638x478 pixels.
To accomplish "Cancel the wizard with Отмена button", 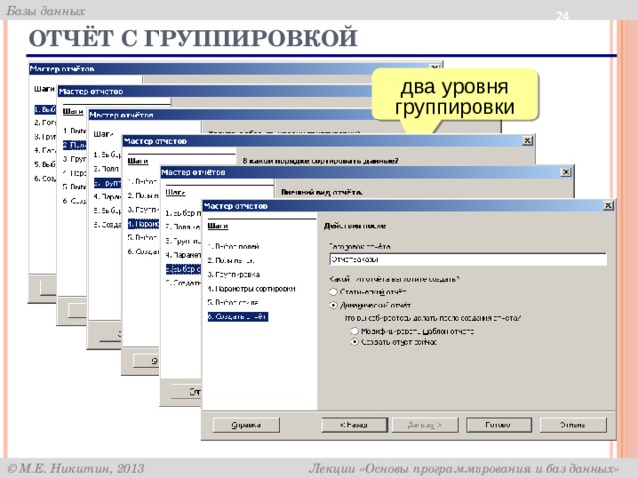I will (573, 425).
